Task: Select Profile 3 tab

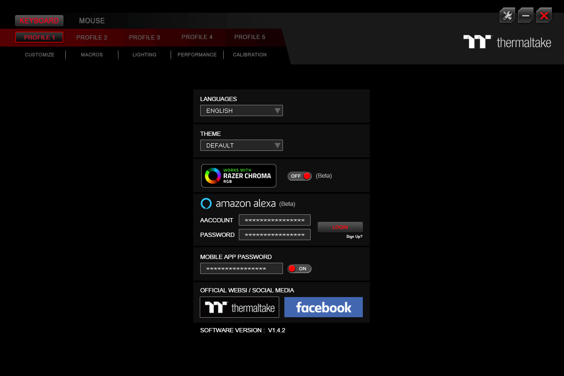Action: (144, 37)
